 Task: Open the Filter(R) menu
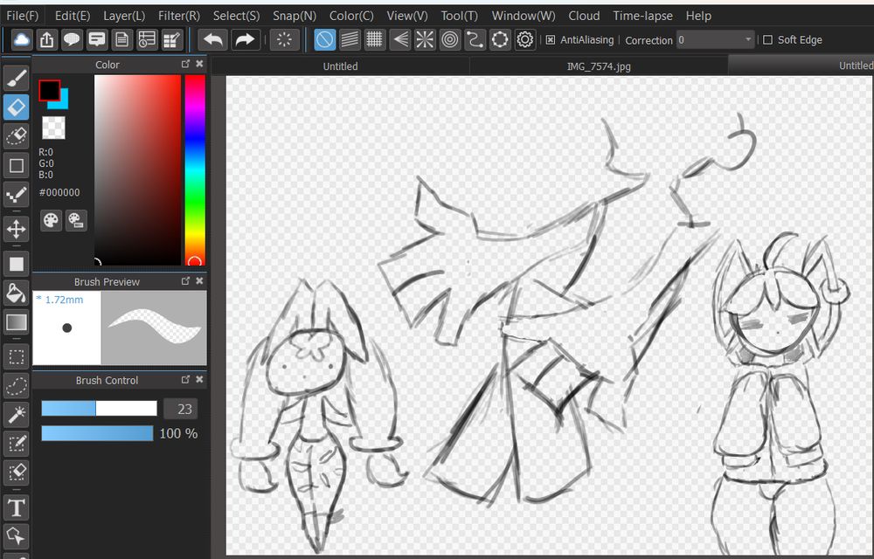(179, 16)
